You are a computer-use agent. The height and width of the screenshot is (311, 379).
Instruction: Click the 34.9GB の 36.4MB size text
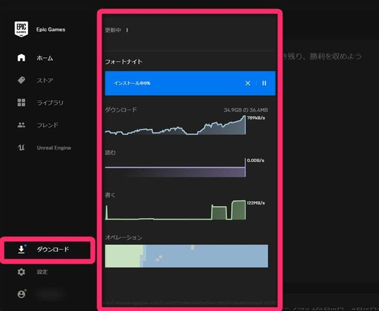point(246,110)
